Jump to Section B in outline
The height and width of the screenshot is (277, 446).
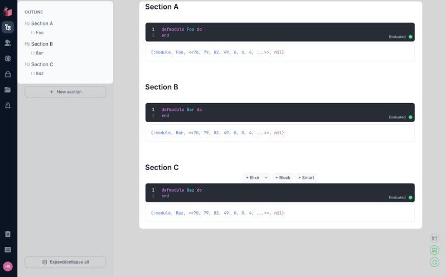coord(42,44)
